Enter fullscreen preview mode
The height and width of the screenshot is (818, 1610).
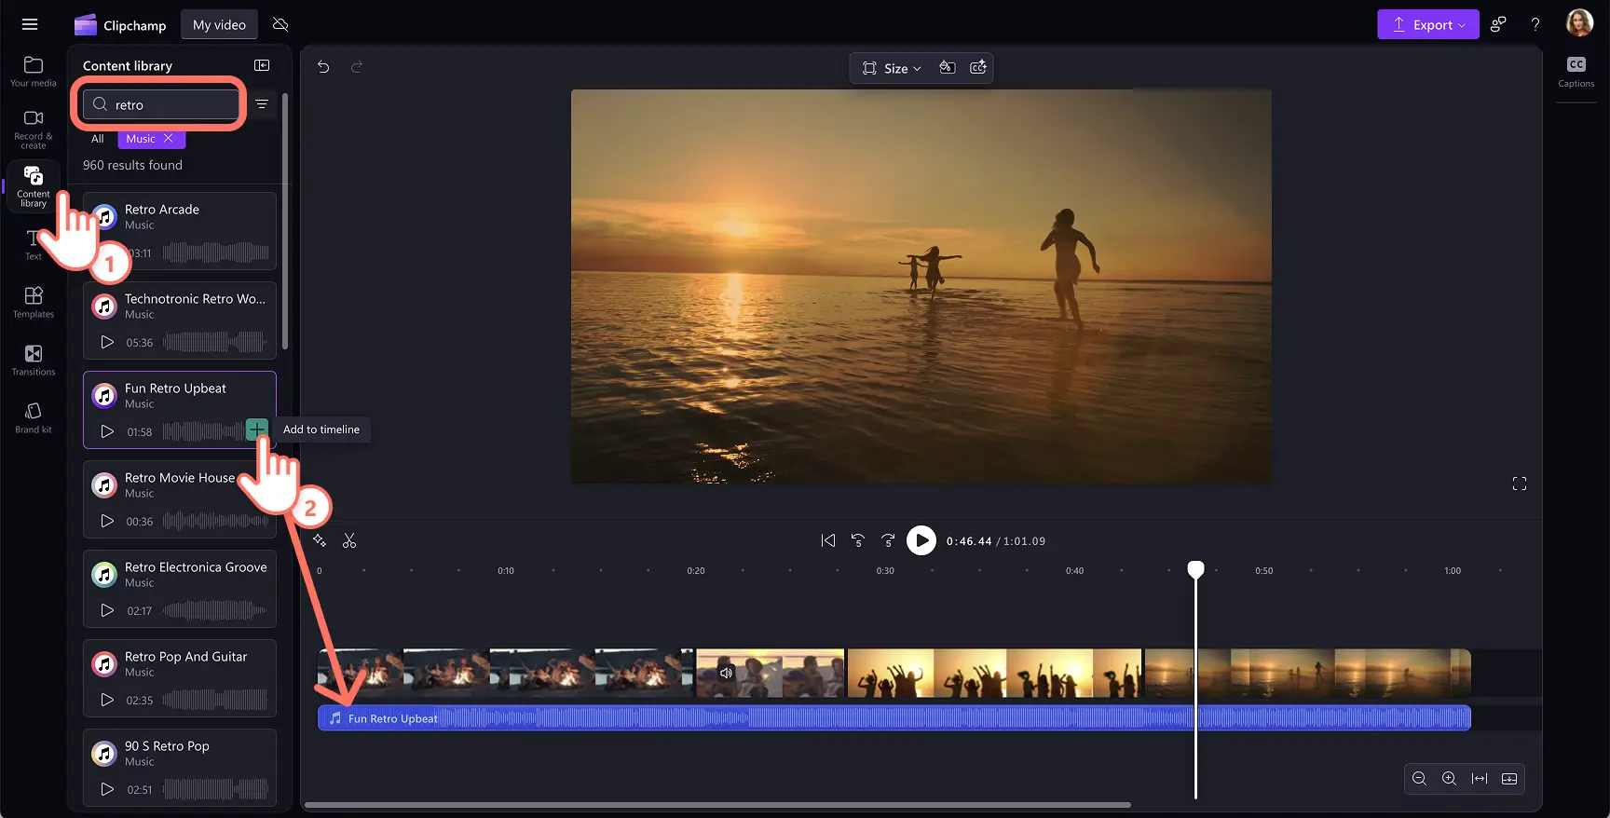tap(1520, 484)
